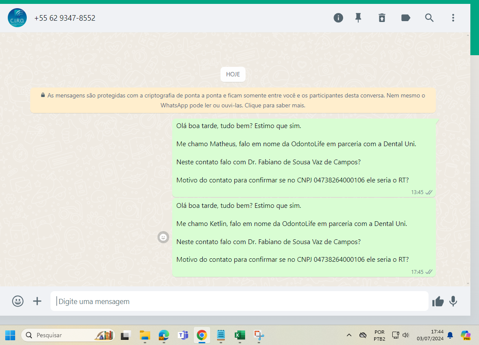The width and height of the screenshot is (479, 345).
Task: Open the Notepad taskbar icon
Action: tap(221, 335)
